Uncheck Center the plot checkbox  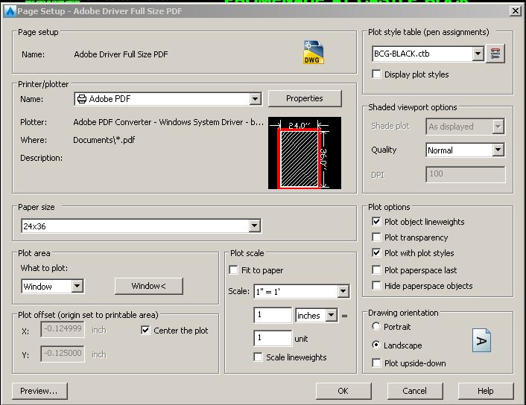[x=145, y=331]
